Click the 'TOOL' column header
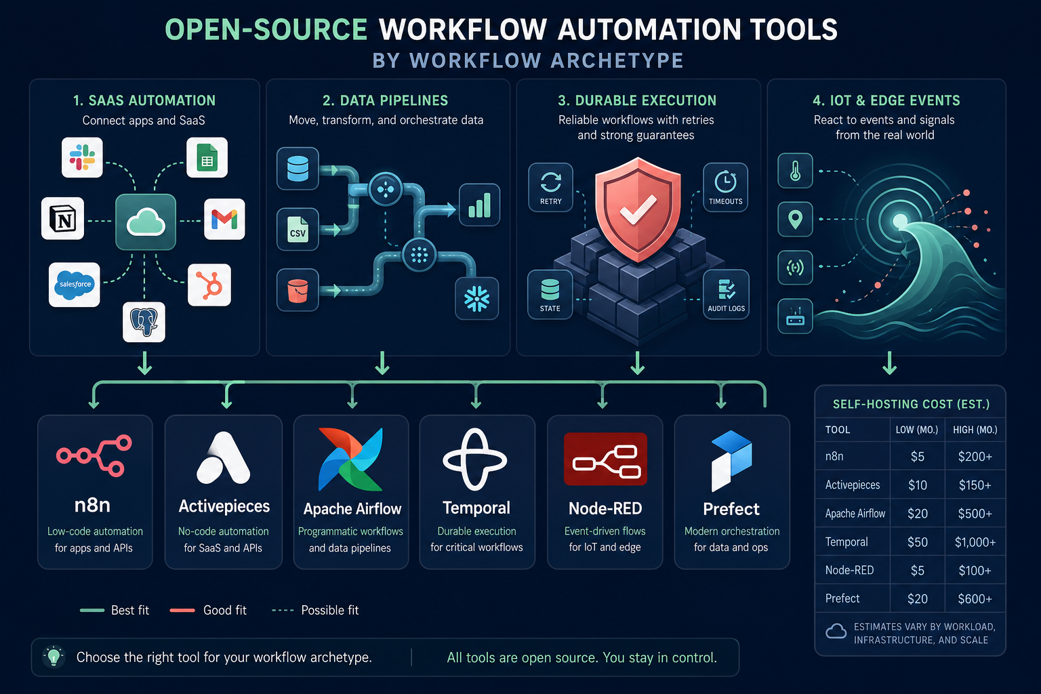1041x694 pixels. click(838, 430)
